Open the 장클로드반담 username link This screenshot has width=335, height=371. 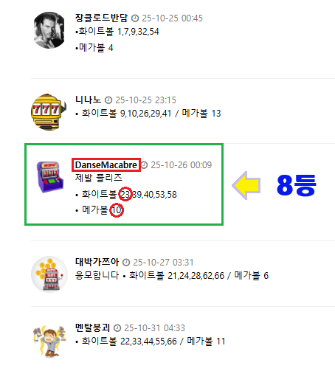101,18
